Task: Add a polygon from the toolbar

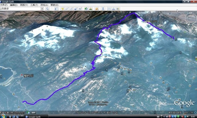Action: tap(67, 9)
